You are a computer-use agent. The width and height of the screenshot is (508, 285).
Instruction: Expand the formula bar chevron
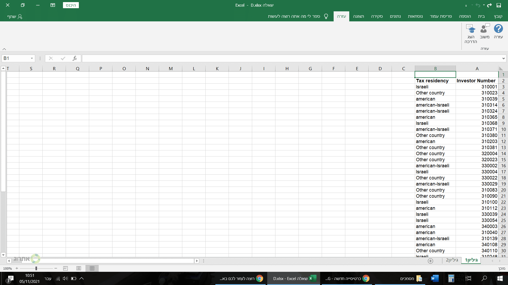pos(503,58)
